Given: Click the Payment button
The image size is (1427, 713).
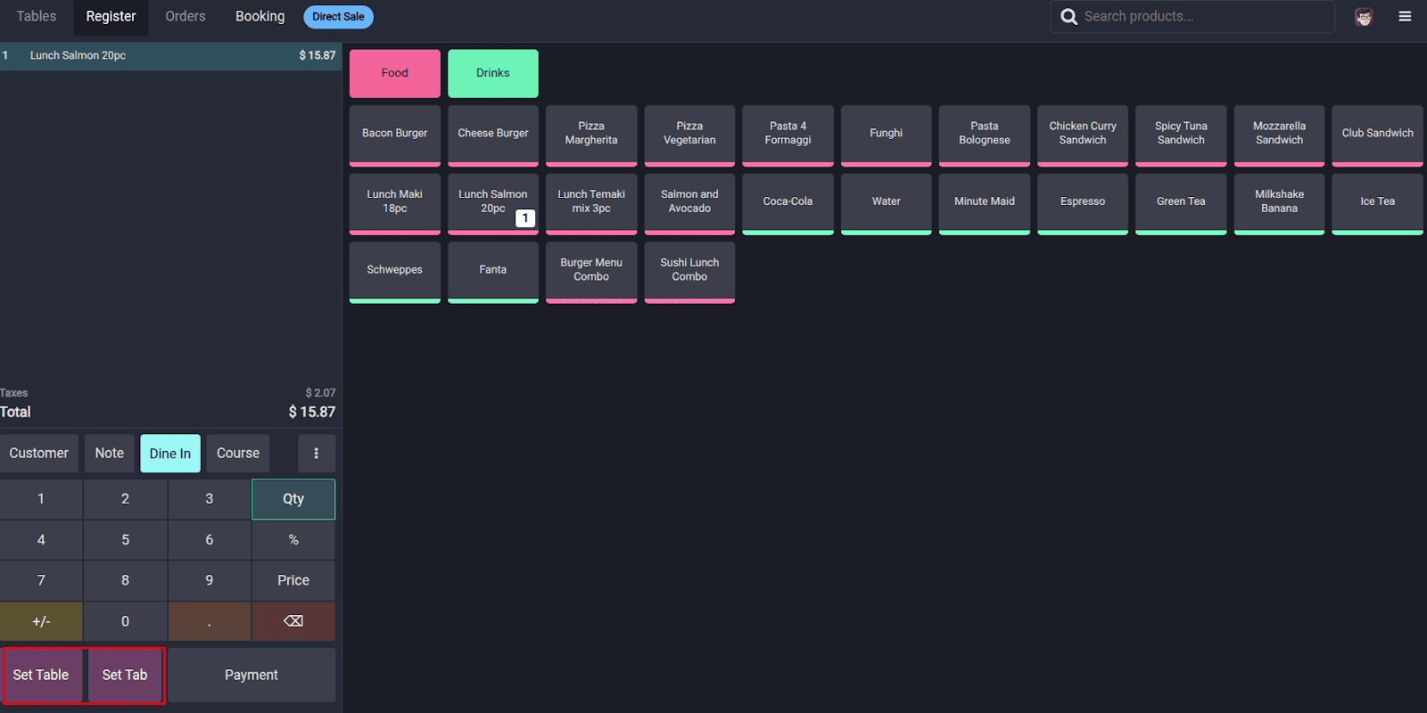Looking at the screenshot, I should (252, 675).
